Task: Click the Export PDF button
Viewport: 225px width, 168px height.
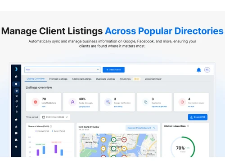Action: pos(198,117)
